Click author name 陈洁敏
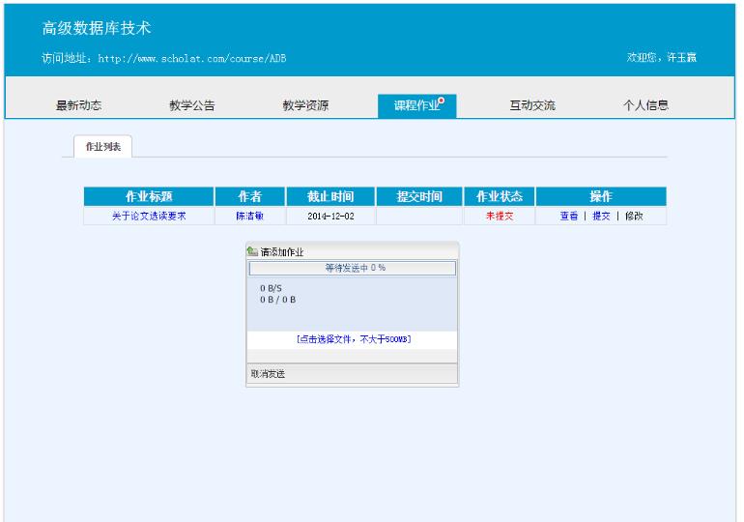 pos(250,217)
